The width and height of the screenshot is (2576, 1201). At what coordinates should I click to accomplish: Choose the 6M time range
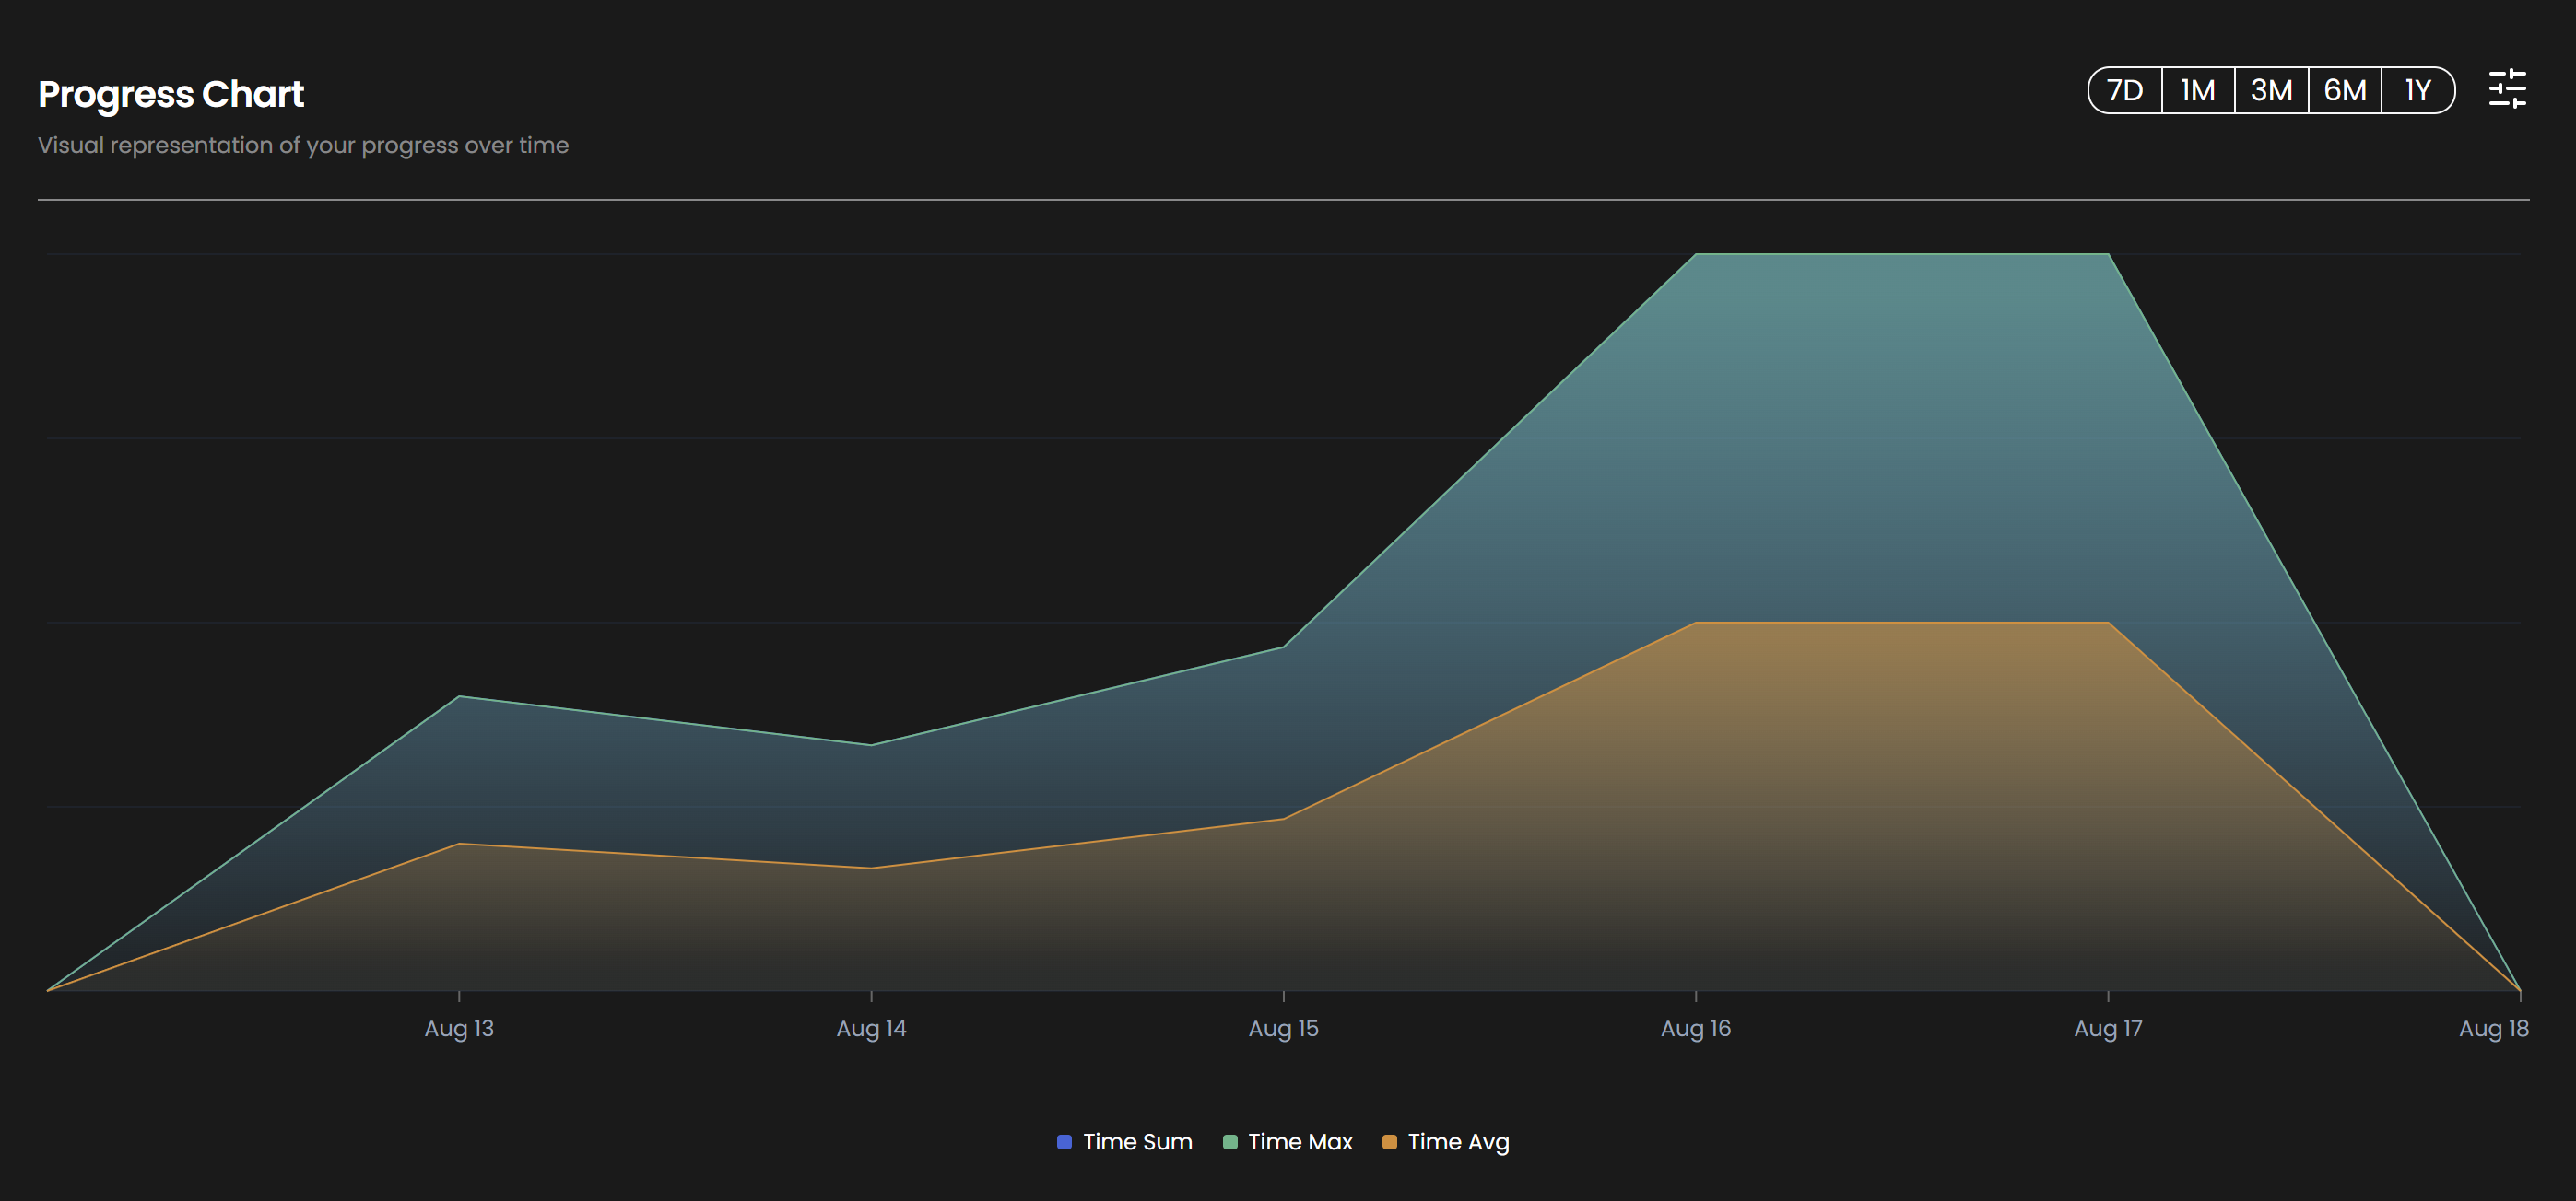(x=2344, y=91)
